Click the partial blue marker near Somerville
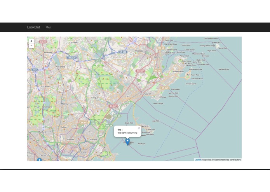 40,159
